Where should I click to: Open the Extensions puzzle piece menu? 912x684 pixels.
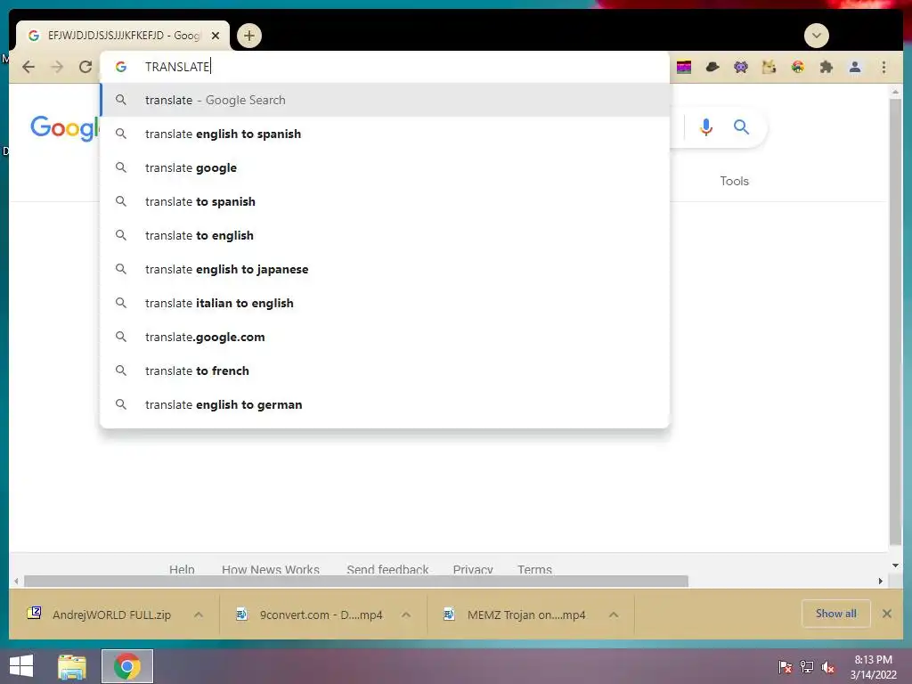tap(826, 67)
